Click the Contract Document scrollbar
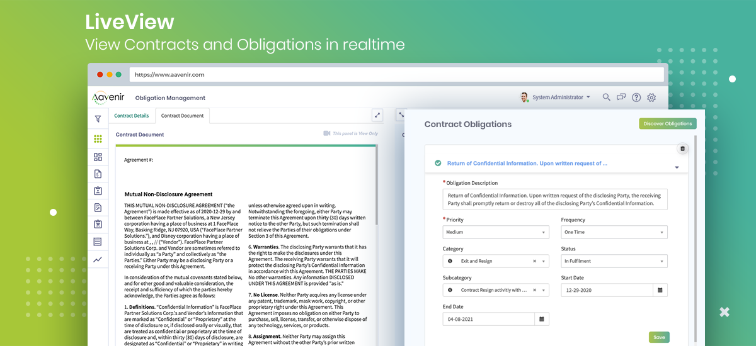 click(x=377, y=186)
